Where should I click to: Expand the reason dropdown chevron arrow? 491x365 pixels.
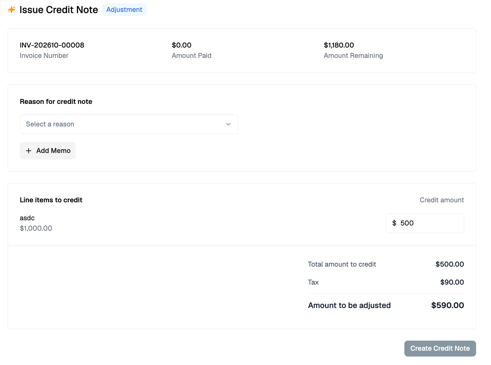pyautogui.click(x=228, y=124)
